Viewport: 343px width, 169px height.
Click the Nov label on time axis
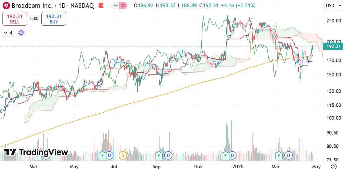click(199, 167)
